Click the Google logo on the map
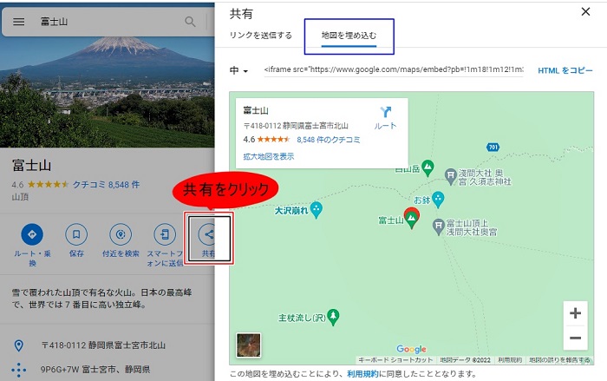The image size is (607, 381). click(x=411, y=349)
